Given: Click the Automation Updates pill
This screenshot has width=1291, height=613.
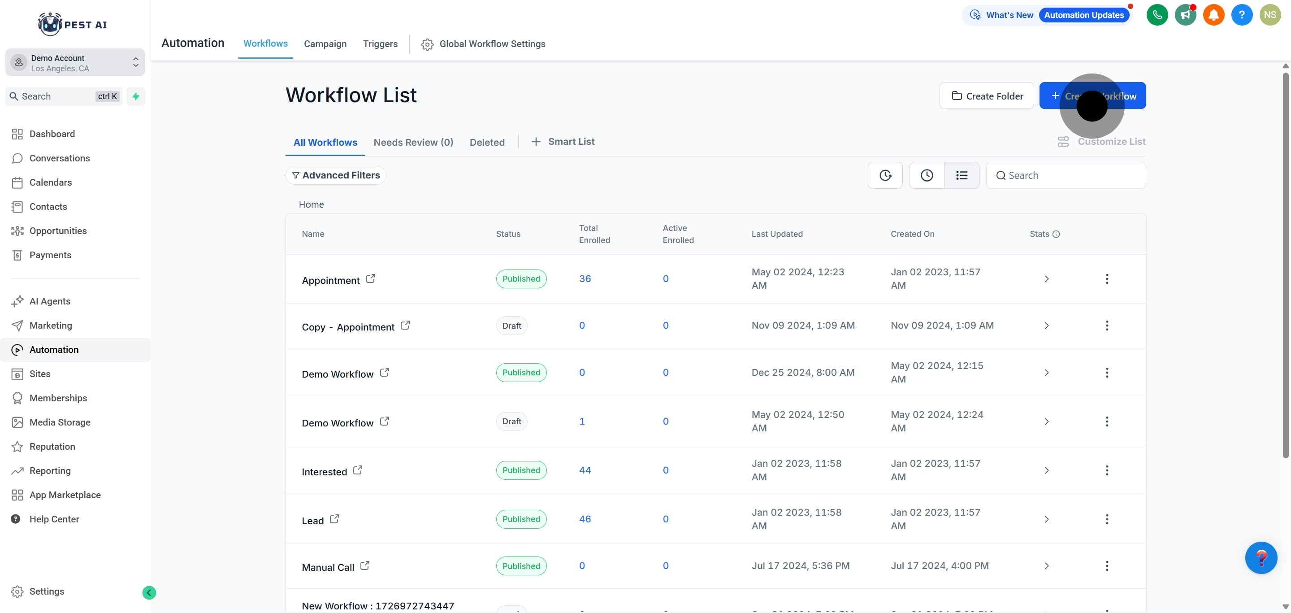Looking at the screenshot, I should pyautogui.click(x=1084, y=15).
